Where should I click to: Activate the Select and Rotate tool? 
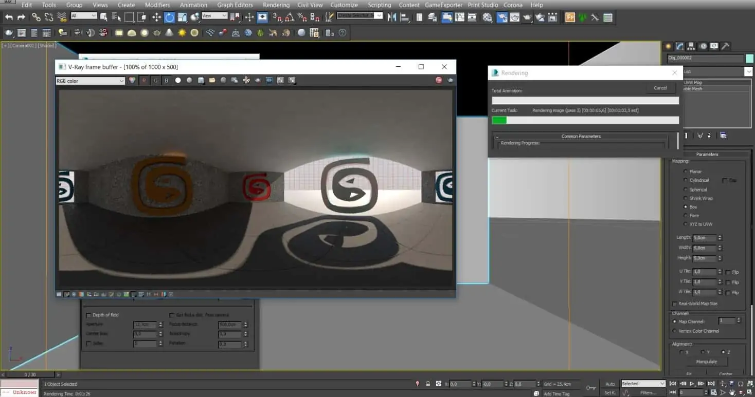[x=170, y=17]
